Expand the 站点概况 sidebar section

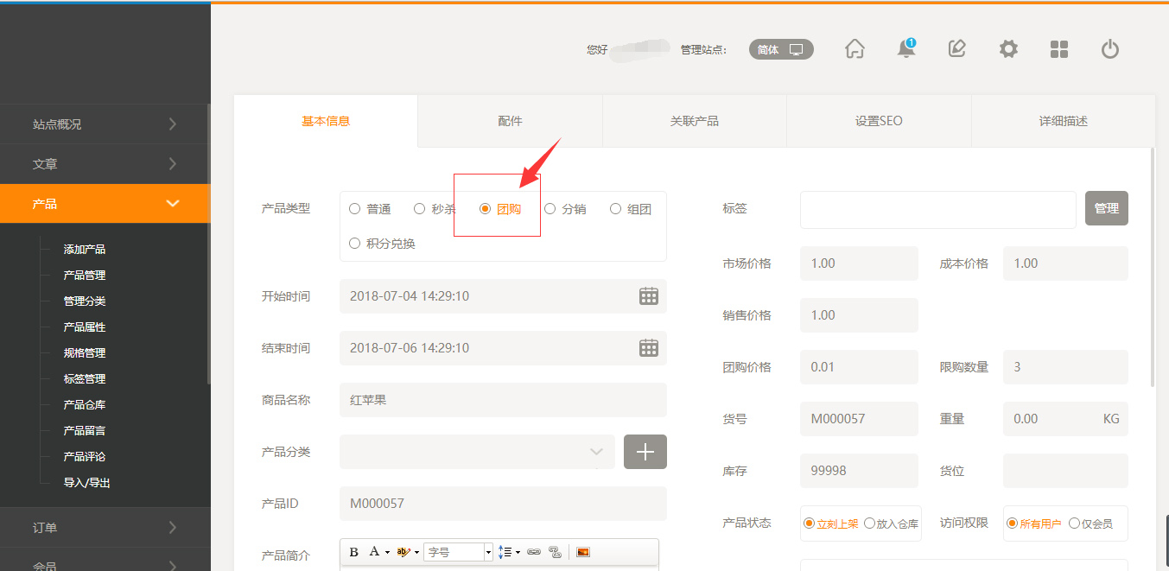click(x=105, y=124)
